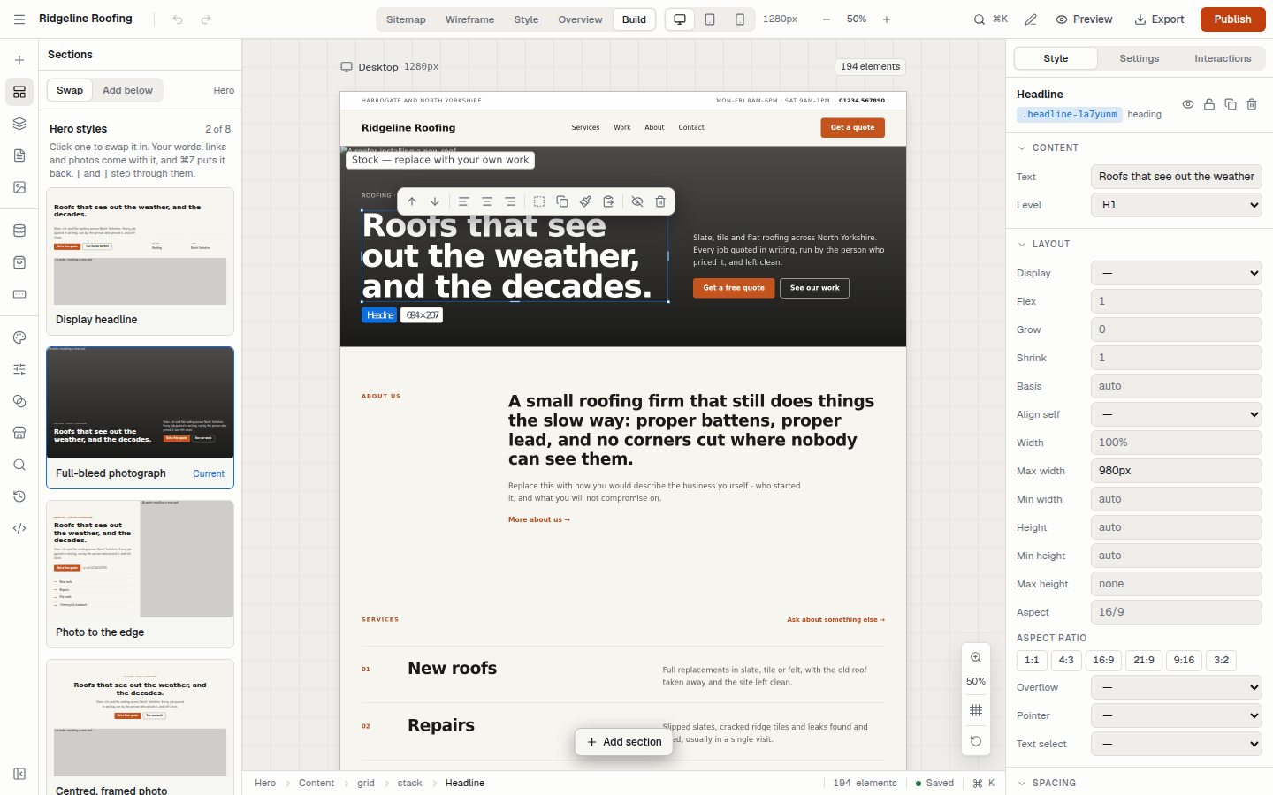Click the Publish button

pos(1232,19)
